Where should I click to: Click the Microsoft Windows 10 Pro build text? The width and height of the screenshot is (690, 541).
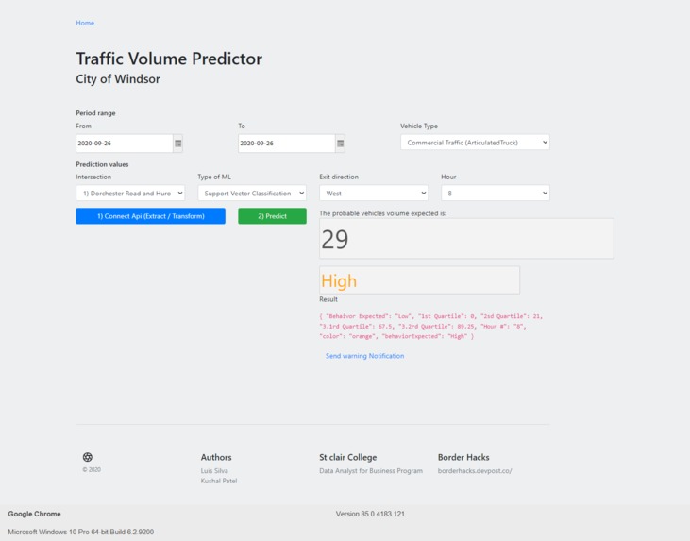pyautogui.click(x=81, y=532)
